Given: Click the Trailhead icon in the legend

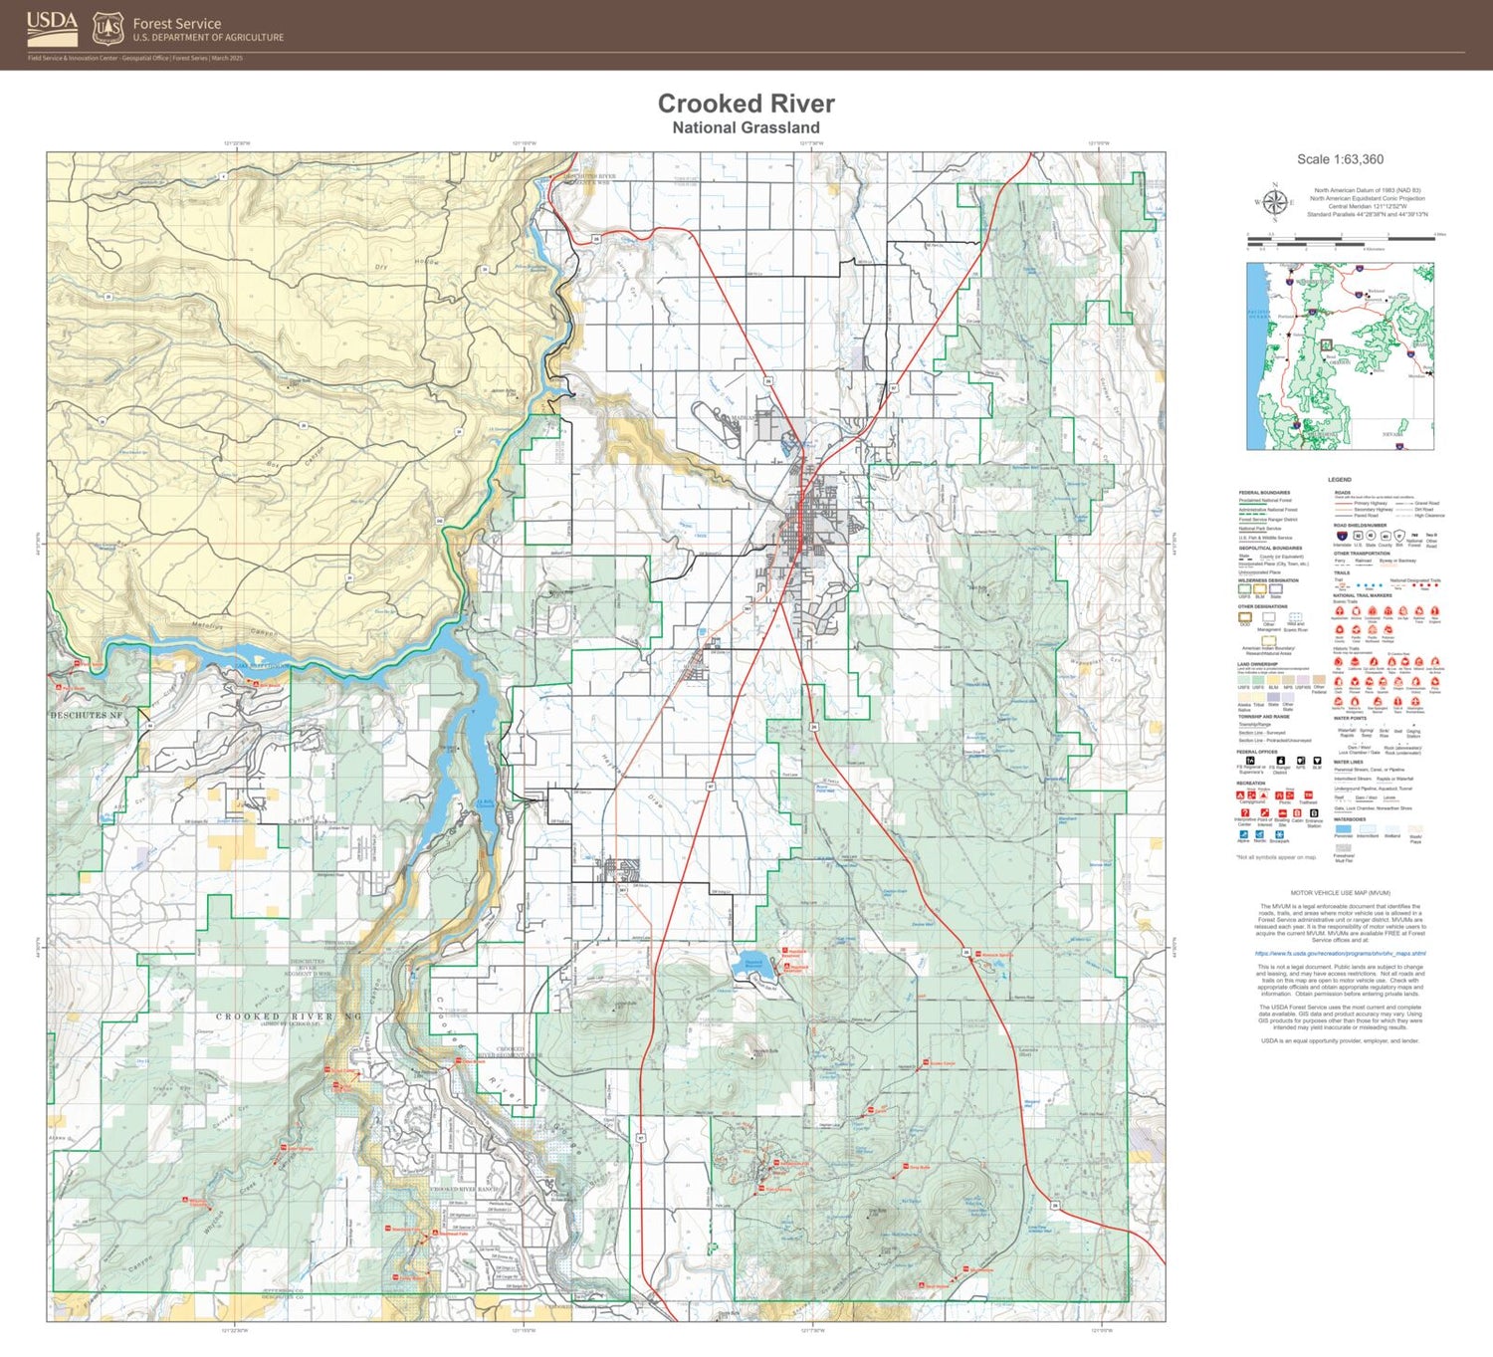Looking at the screenshot, I should point(1309,795).
